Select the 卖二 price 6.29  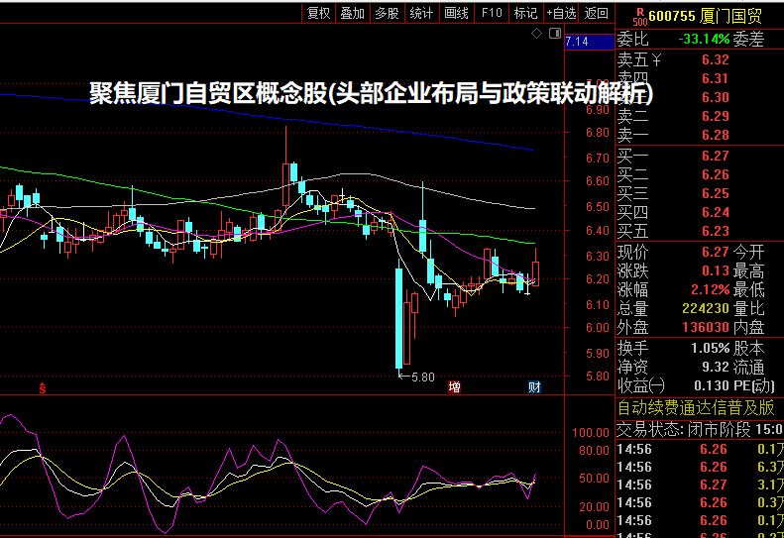click(x=715, y=117)
